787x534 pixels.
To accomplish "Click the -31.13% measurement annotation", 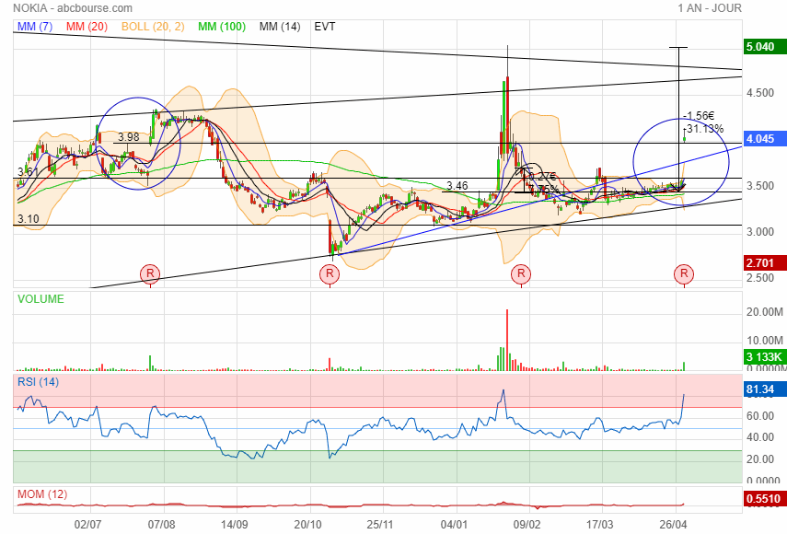I will pos(703,129).
